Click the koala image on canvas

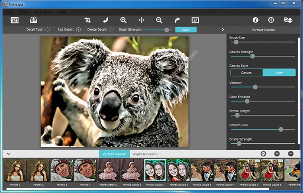click(114, 92)
